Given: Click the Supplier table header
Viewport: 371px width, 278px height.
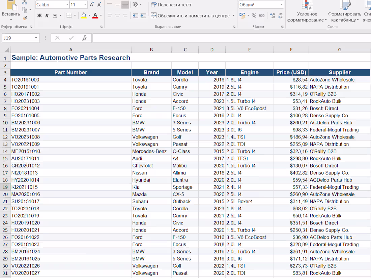Looking at the screenshot, I should pyautogui.click(x=340, y=72).
